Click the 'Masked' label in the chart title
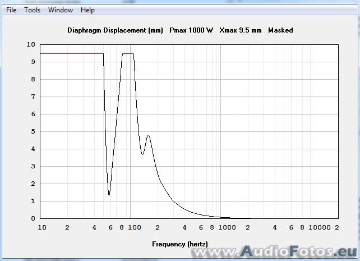 [x=280, y=30]
